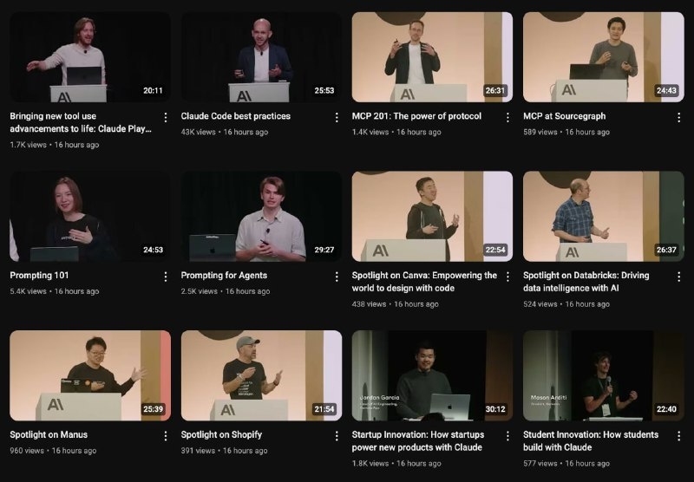Open title link MCP at Sourcegraph
The image size is (694, 482).
pyautogui.click(x=565, y=116)
